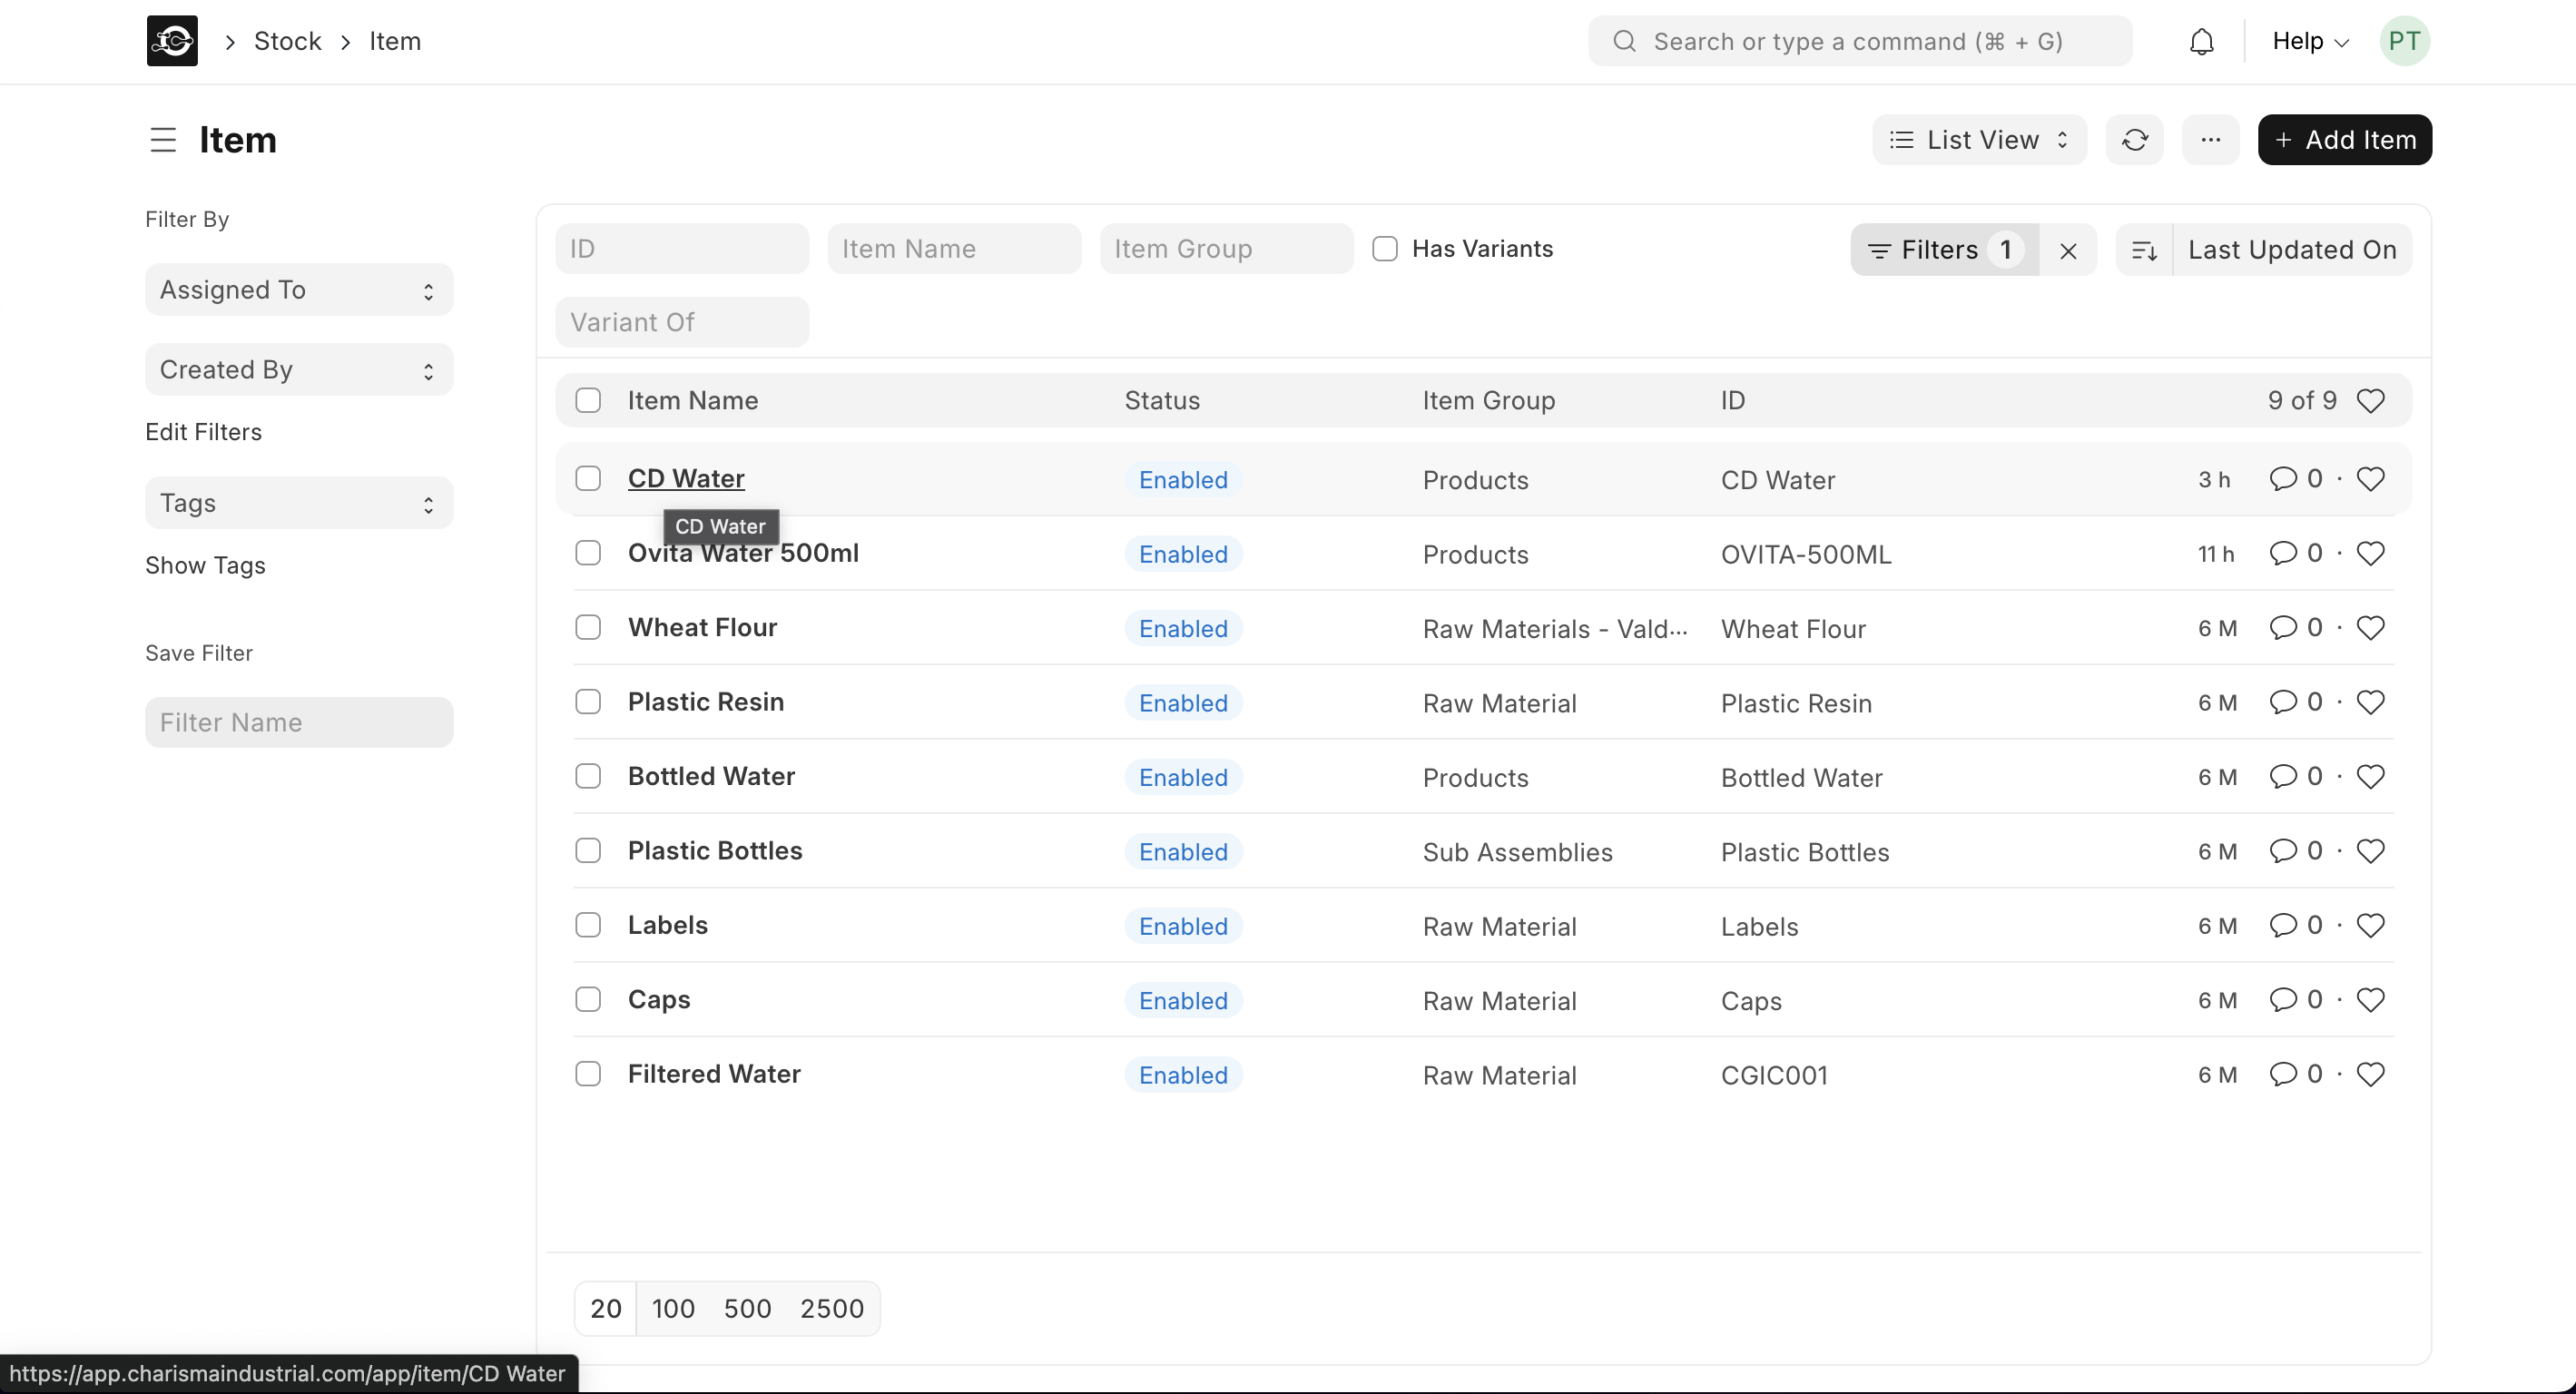Toggle sort direction icon

click(x=2144, y=250)
